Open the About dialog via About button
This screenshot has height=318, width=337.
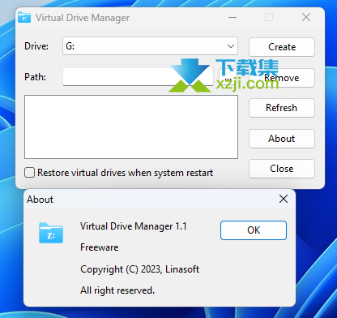(282, 139)
